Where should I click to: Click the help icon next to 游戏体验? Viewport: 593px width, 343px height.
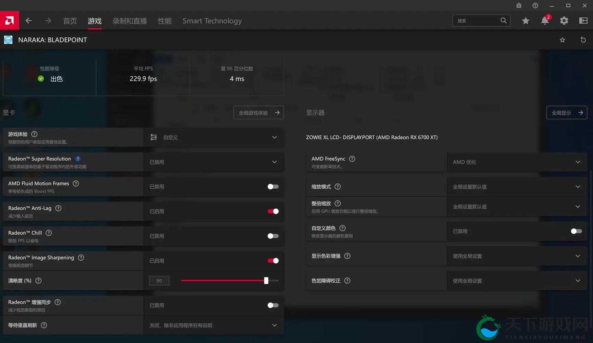pos(34,134)
